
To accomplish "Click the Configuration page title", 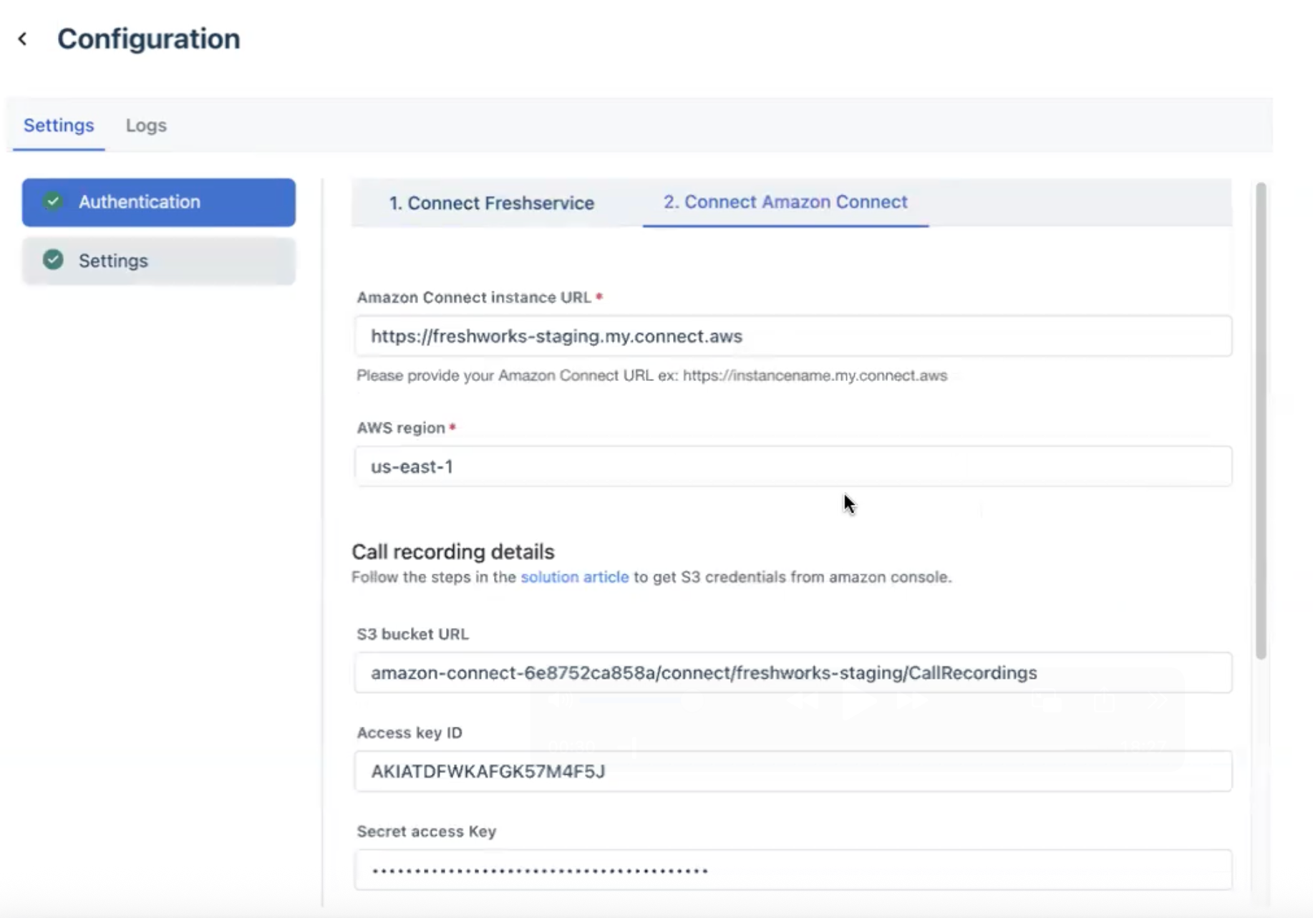I will [x=149, y=39].
